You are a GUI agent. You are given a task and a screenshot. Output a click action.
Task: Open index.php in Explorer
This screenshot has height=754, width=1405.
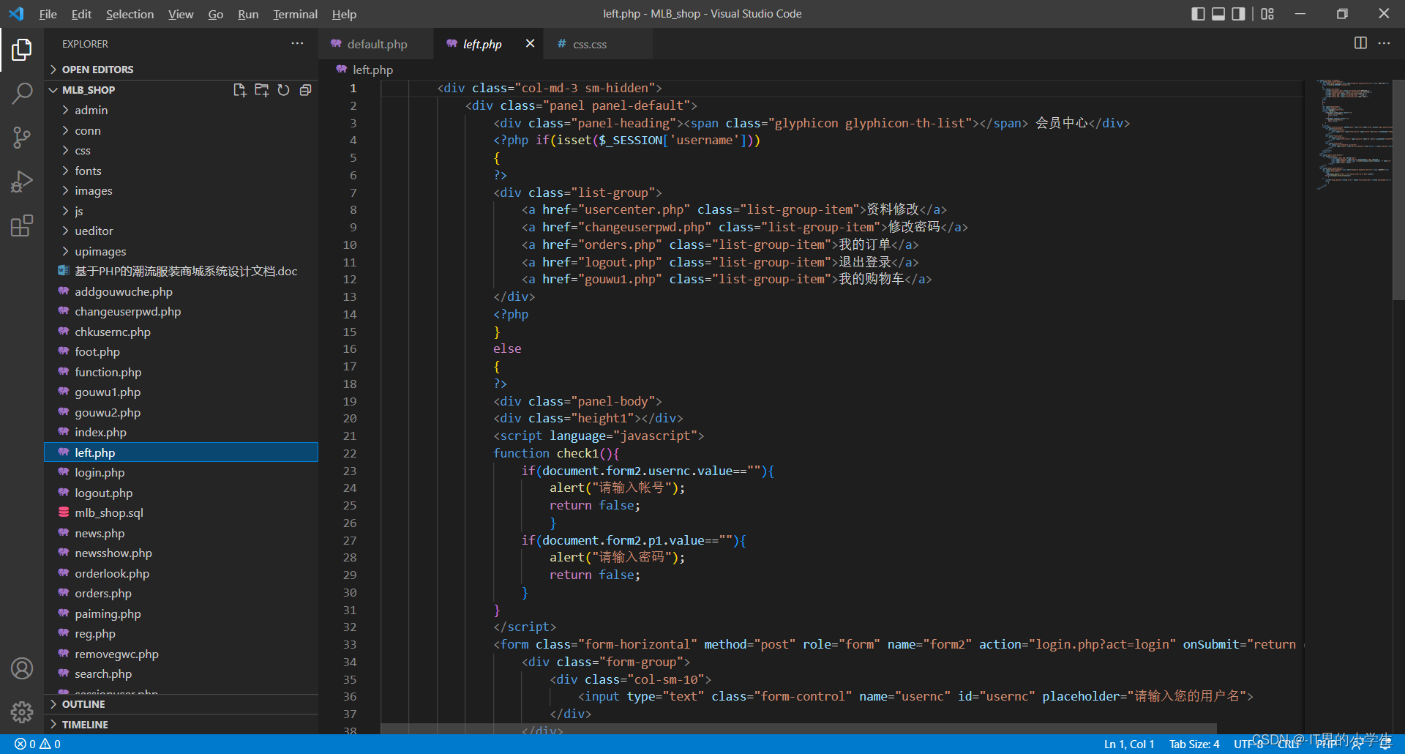point(181,433)
